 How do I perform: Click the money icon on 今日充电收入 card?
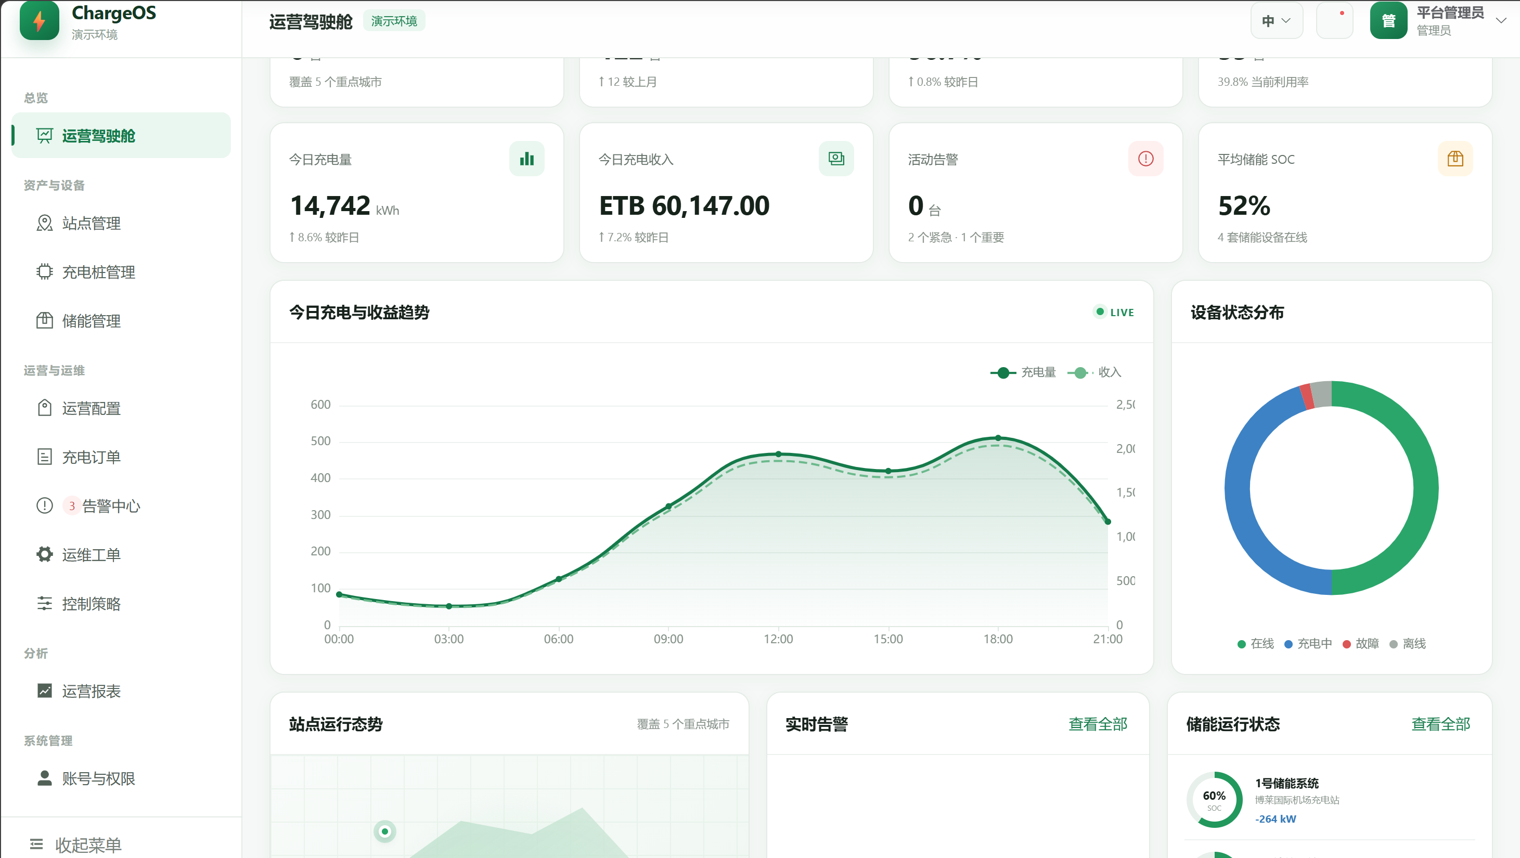836,159
